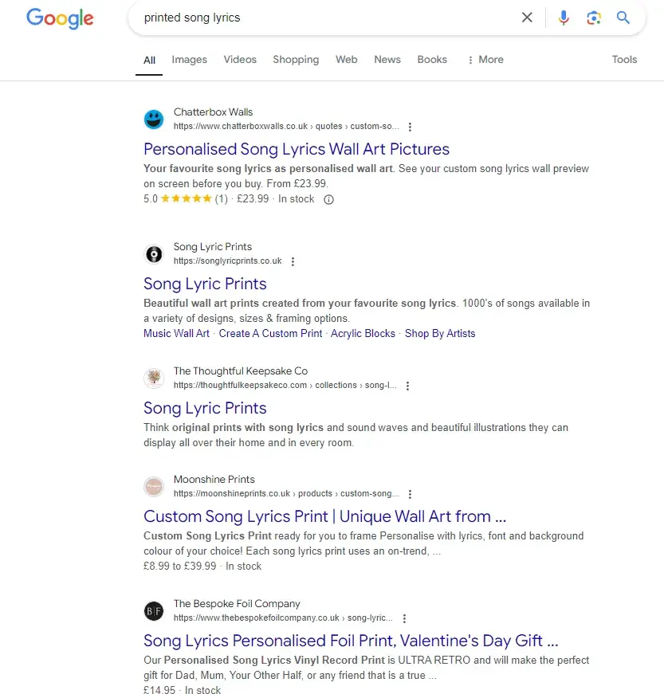
Task: Click the info icon beside In stock
Action: [x=328, y=200]
